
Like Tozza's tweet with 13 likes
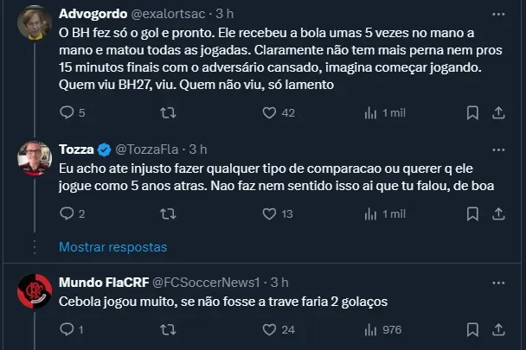pos(268,213)
